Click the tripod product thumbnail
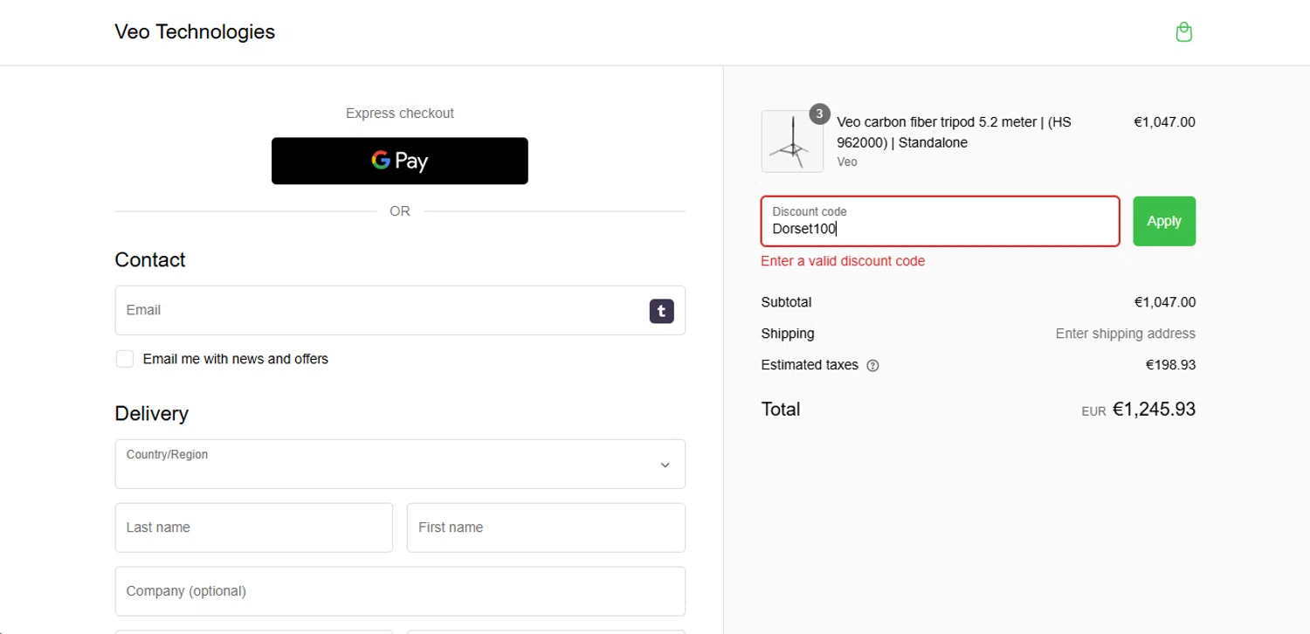 click(x=792, y=141)
